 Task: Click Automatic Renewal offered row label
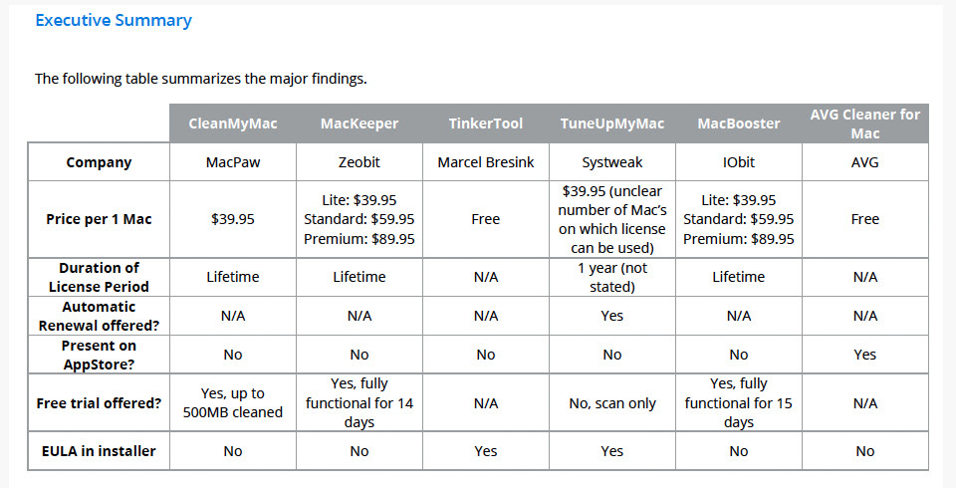click(99, 316)
